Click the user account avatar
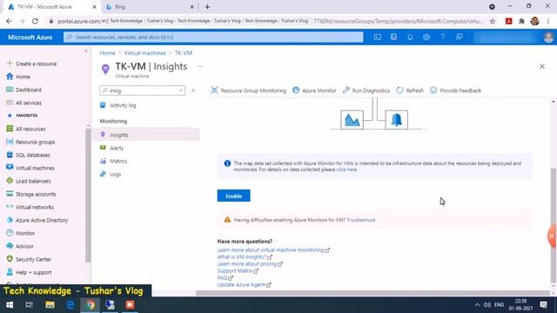 pyautogui.click(x=548, y=37)
